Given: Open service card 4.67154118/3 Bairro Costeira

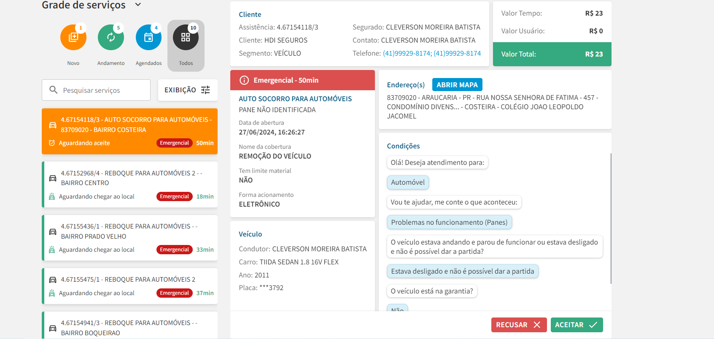Looking at the screenshot, I should 129,131.
